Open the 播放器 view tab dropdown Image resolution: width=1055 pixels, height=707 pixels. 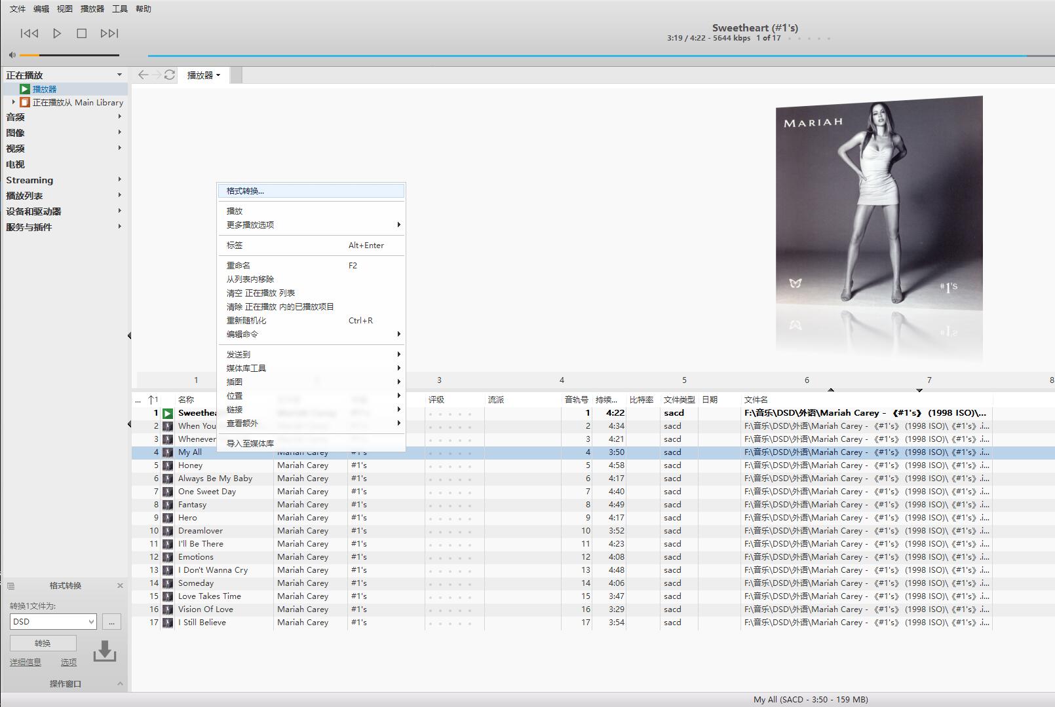204,75
